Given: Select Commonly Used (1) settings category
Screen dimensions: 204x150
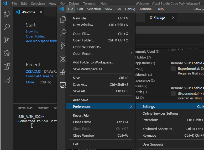Looking at the screenshot, I should pyautogui.click(x=147, y=52).
